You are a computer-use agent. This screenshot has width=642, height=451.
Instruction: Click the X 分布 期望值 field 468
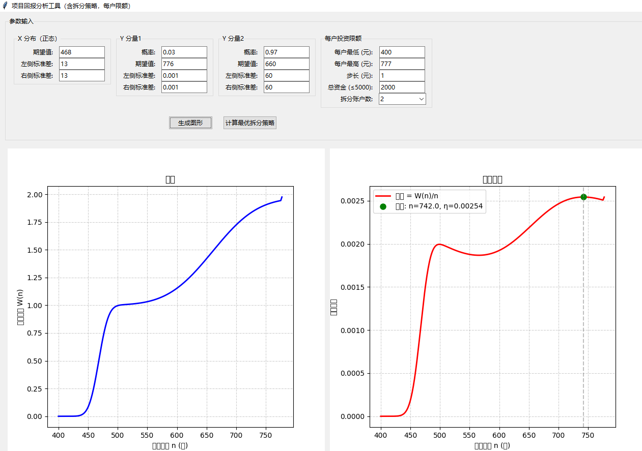[82, 52]
